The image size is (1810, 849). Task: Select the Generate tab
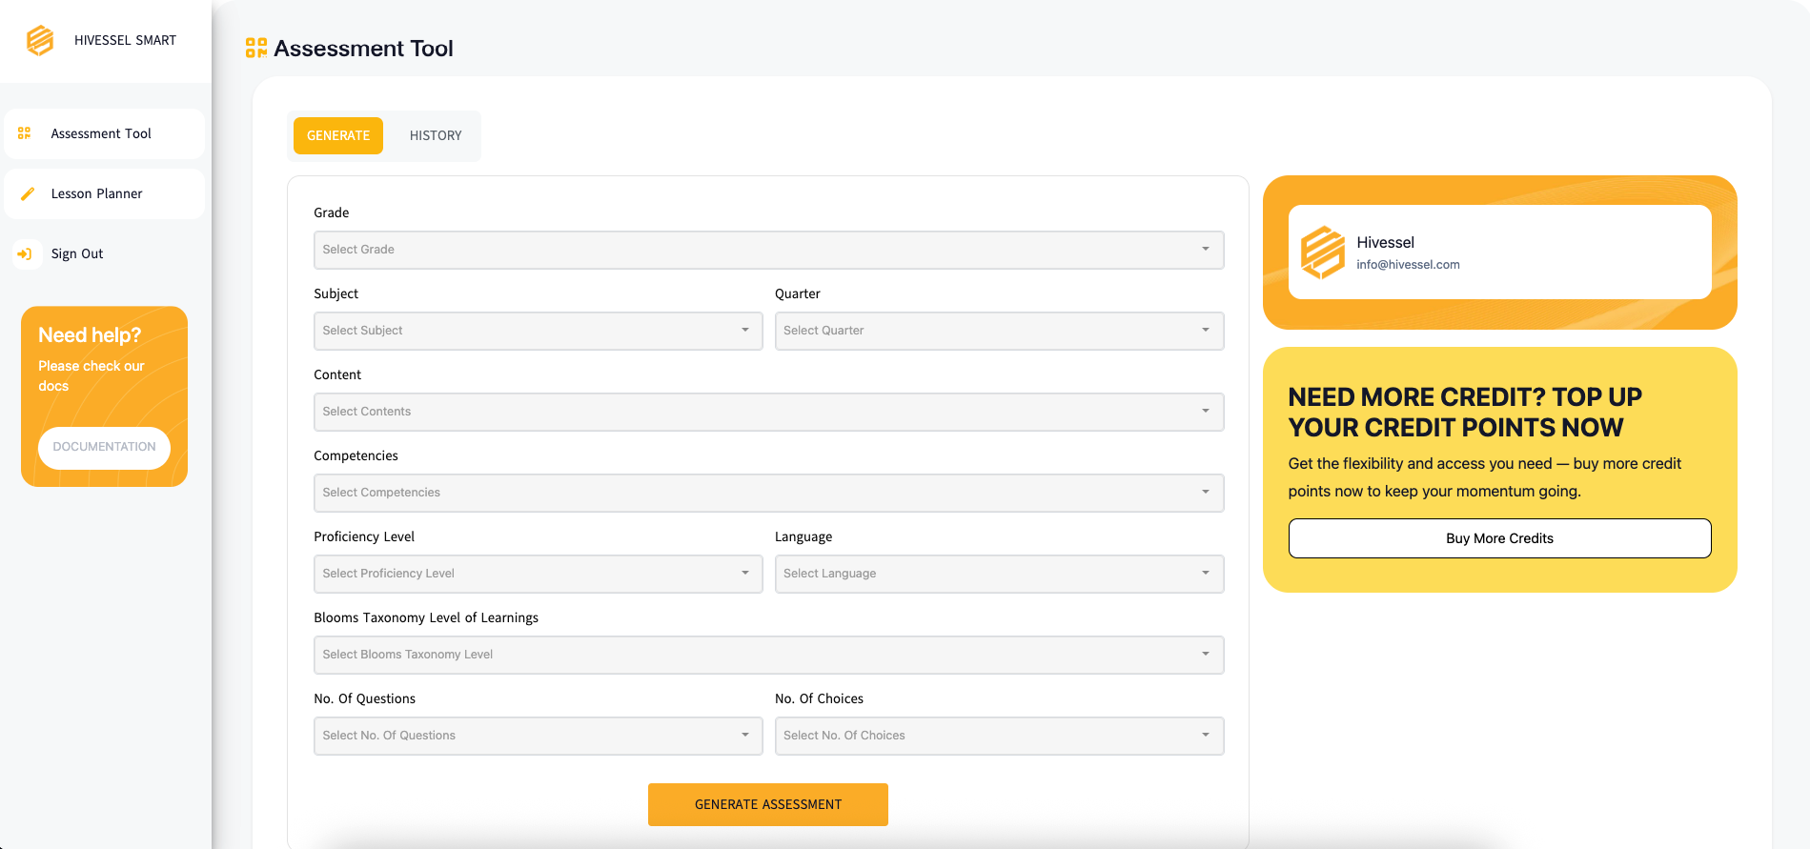click(338, 135)
